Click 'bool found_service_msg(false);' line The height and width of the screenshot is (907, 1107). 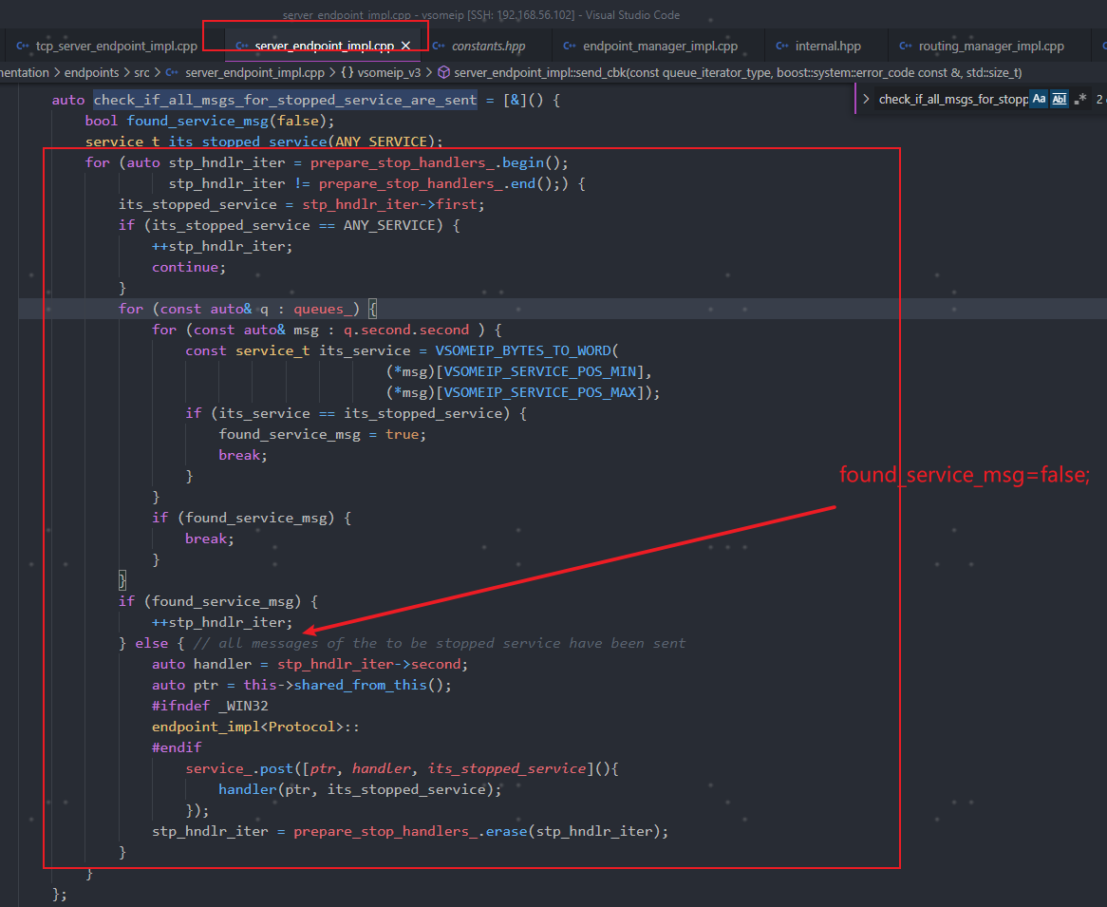[x=210, y=121]
